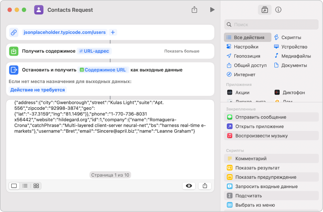Click the Get Contents action icon
The image size is (323, 212).
14,51
